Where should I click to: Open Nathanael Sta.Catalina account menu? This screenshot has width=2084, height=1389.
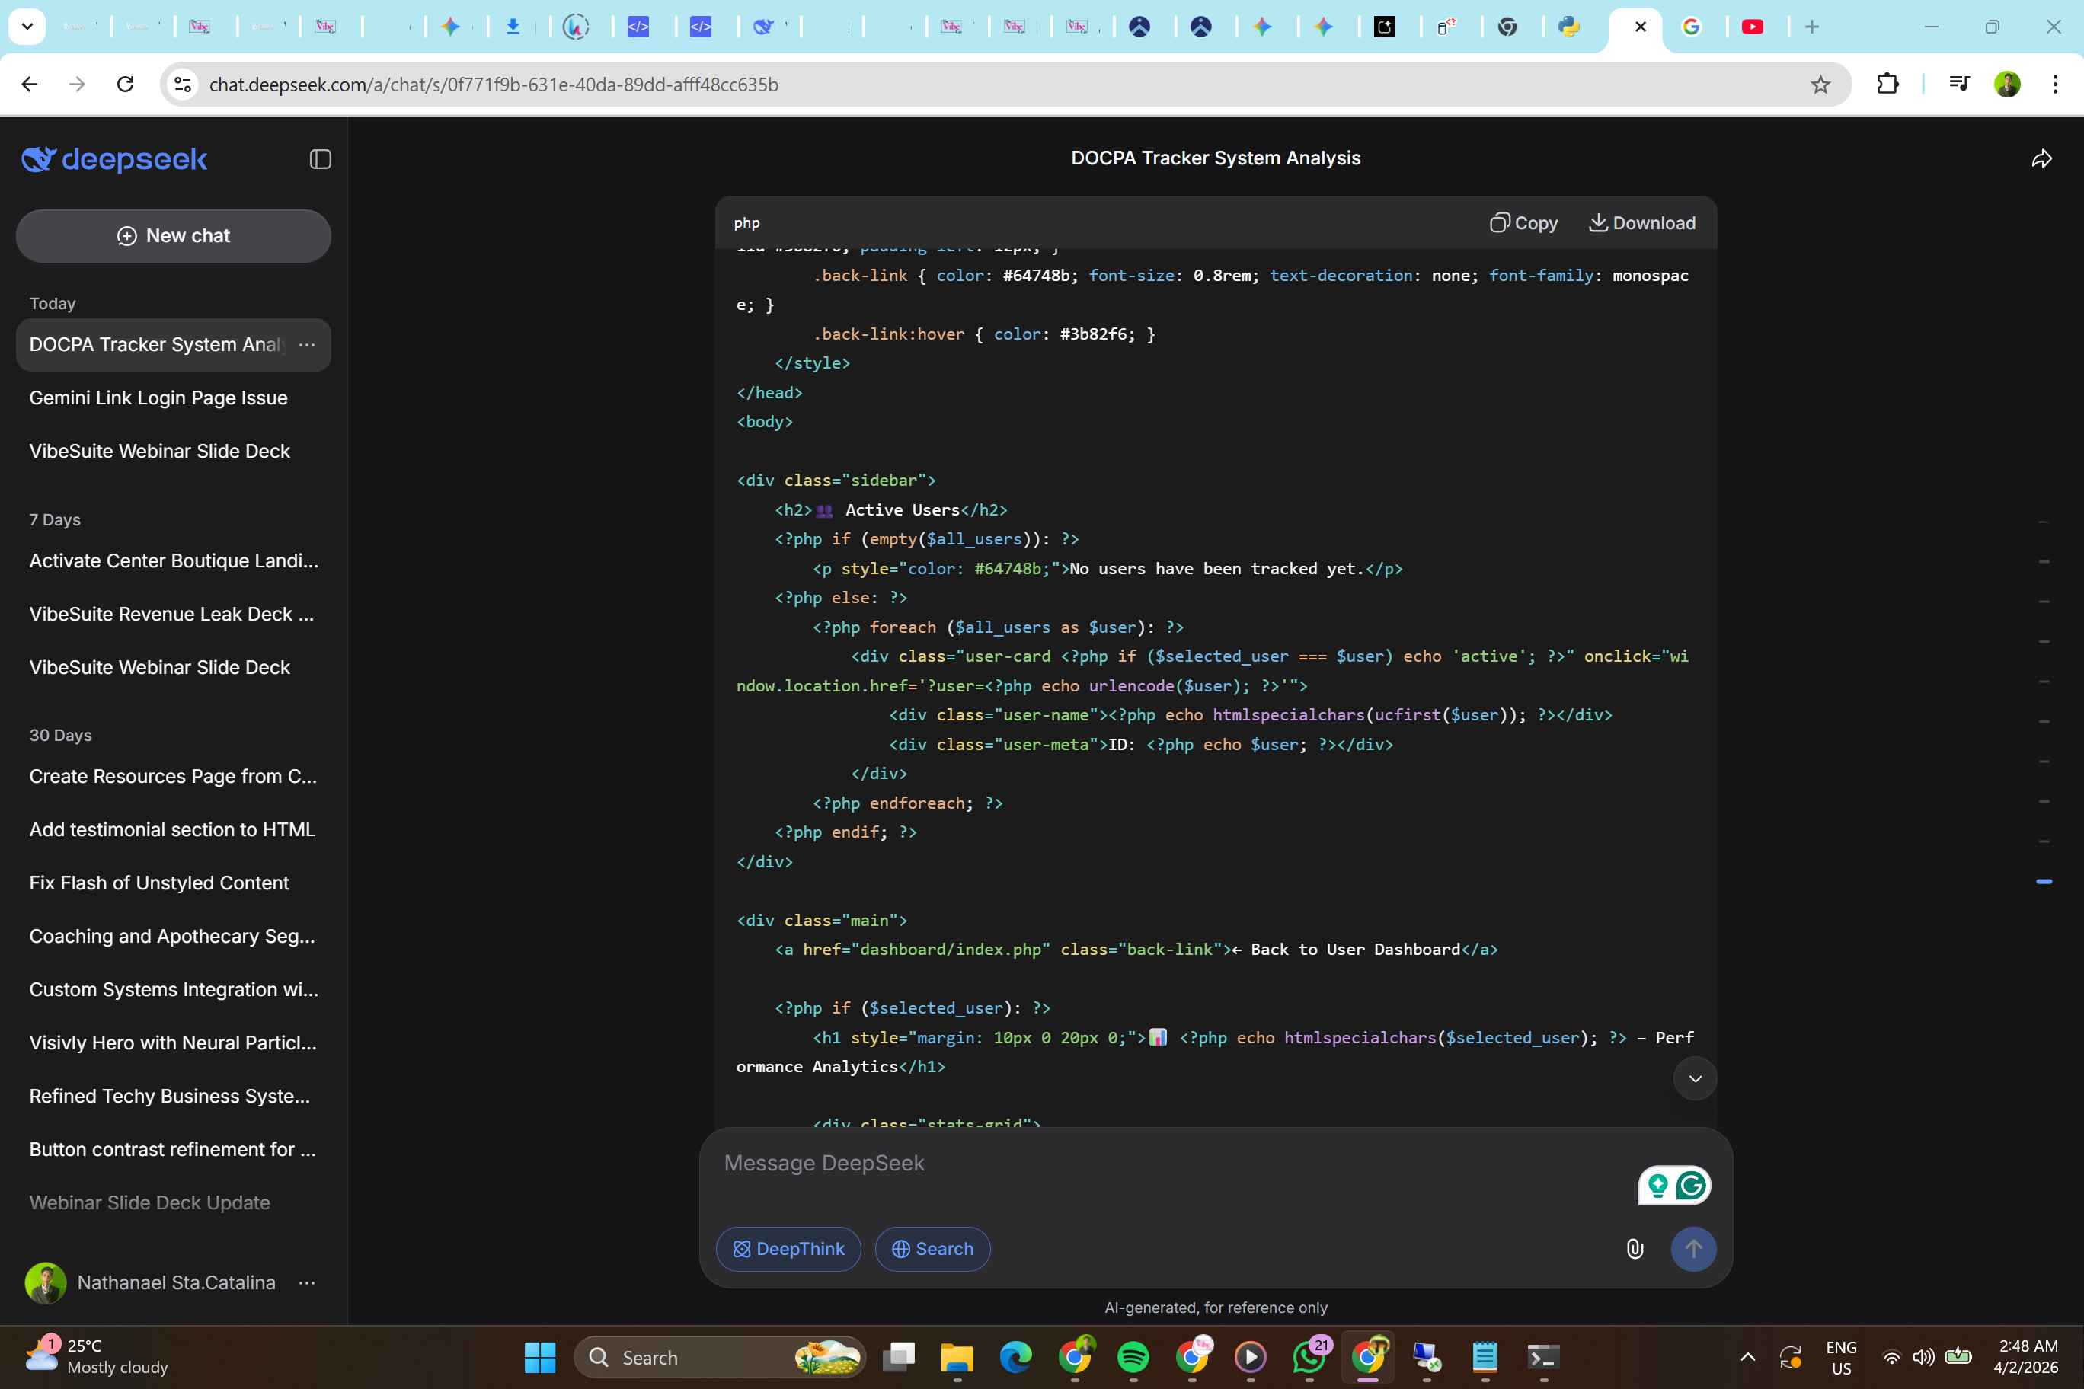click(x=306, y=1282)
